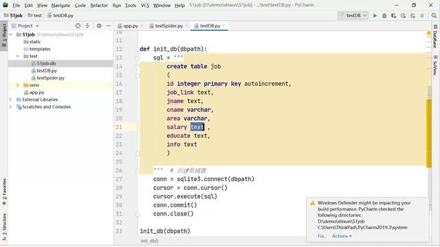The image size is (440, 247).
Task: Select 51job.db in project tree
Action: click(46, 64)
